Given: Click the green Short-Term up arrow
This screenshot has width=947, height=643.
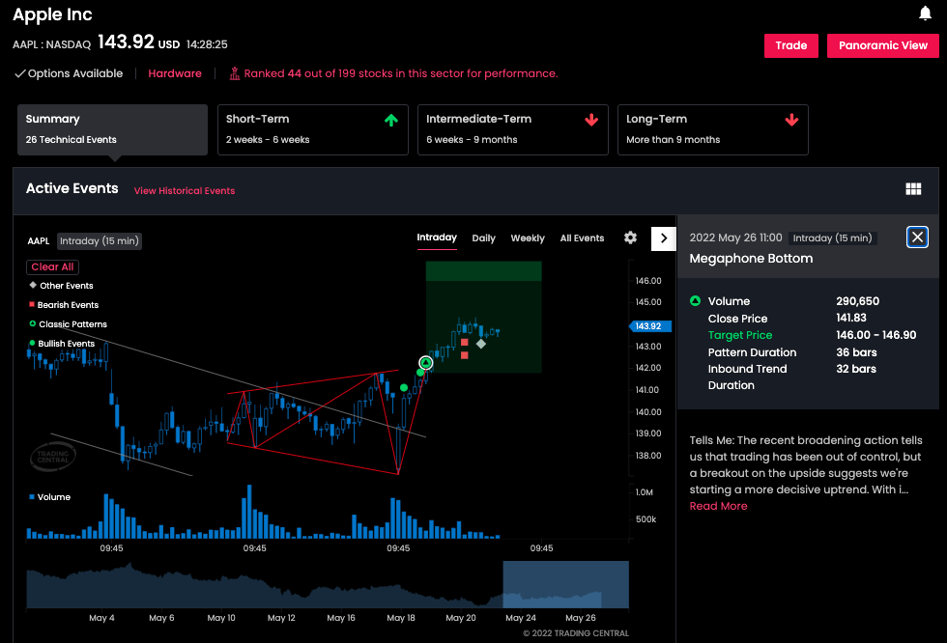Looking at the screenshot, I should point(391,120).
